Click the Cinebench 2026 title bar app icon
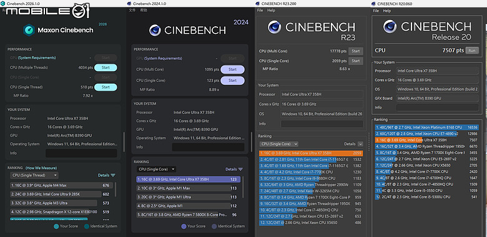Image resolution: width=487 pixels, height=237 pixels. coord(2,3)
